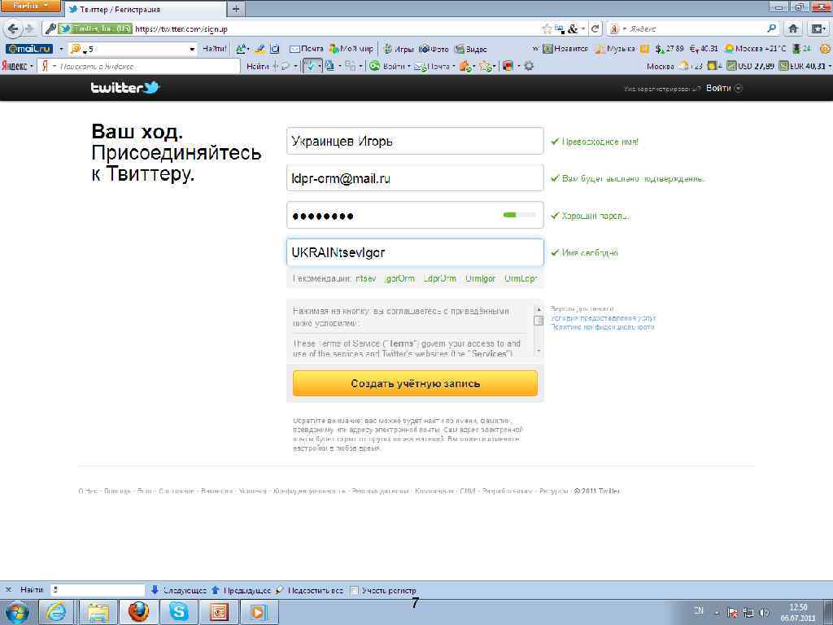Click the full name field Украинцев Игорь
Screen dimensions: 833x625
tap(415, 141)
